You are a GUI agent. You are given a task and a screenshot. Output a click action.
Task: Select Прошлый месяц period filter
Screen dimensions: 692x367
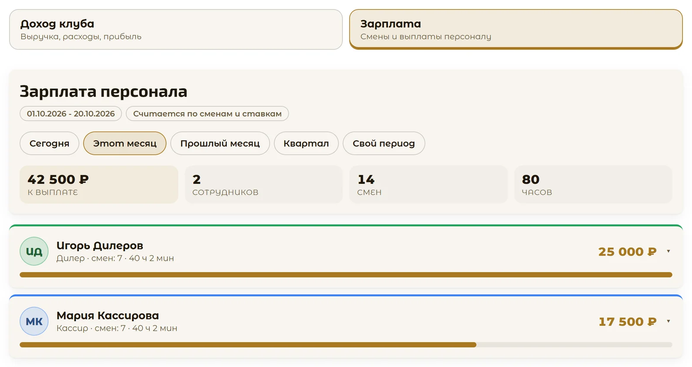[220, 143]
